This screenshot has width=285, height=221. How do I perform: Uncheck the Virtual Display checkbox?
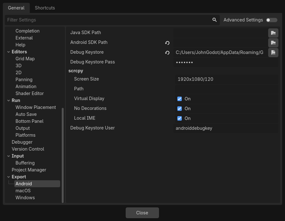(x=180, y=99)
